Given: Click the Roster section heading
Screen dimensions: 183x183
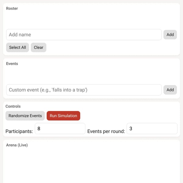Looking at the screenshot, I should click(12, 9).
